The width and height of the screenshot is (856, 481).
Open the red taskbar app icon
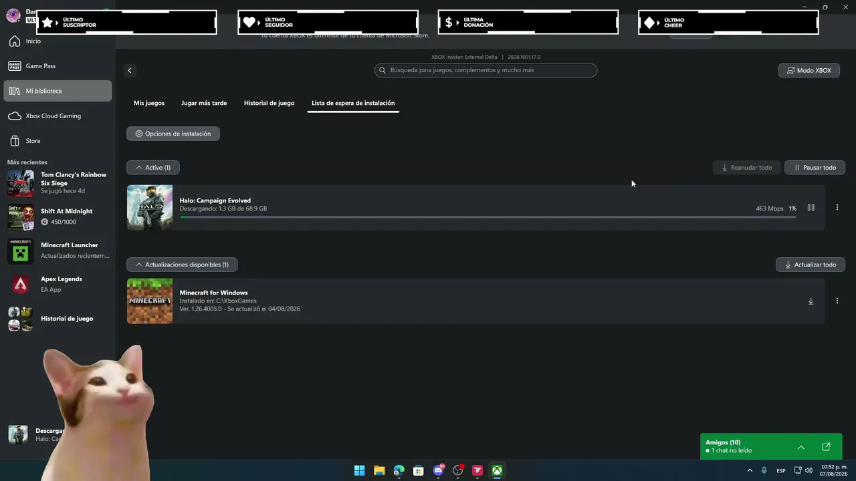coord(477,470)
